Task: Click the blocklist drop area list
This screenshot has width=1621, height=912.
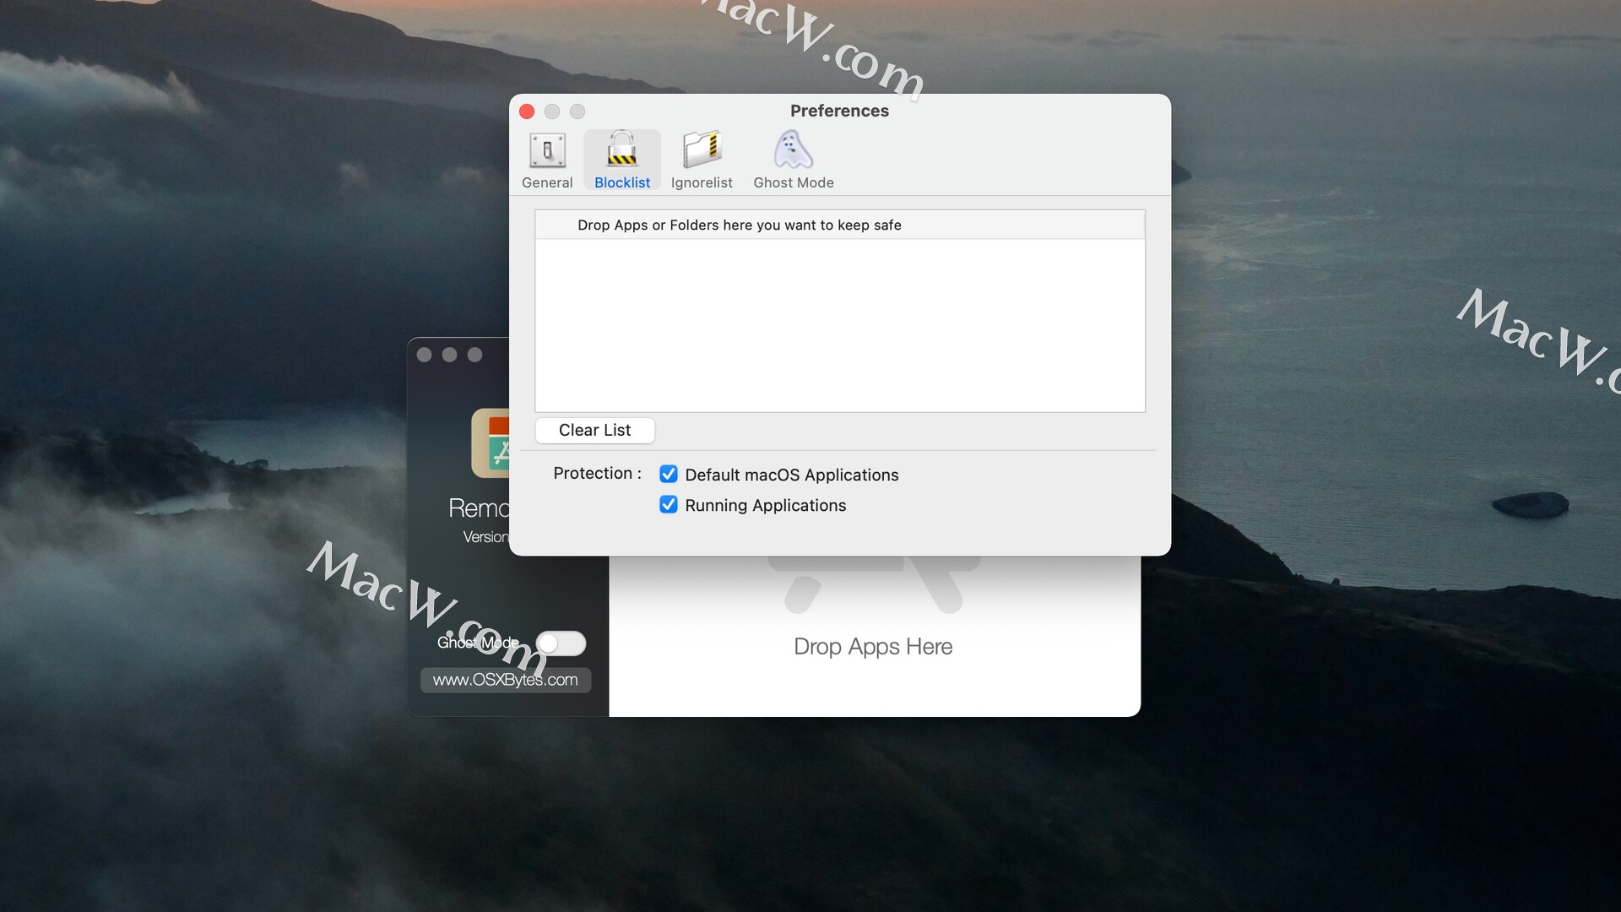Action: (840, 325)
